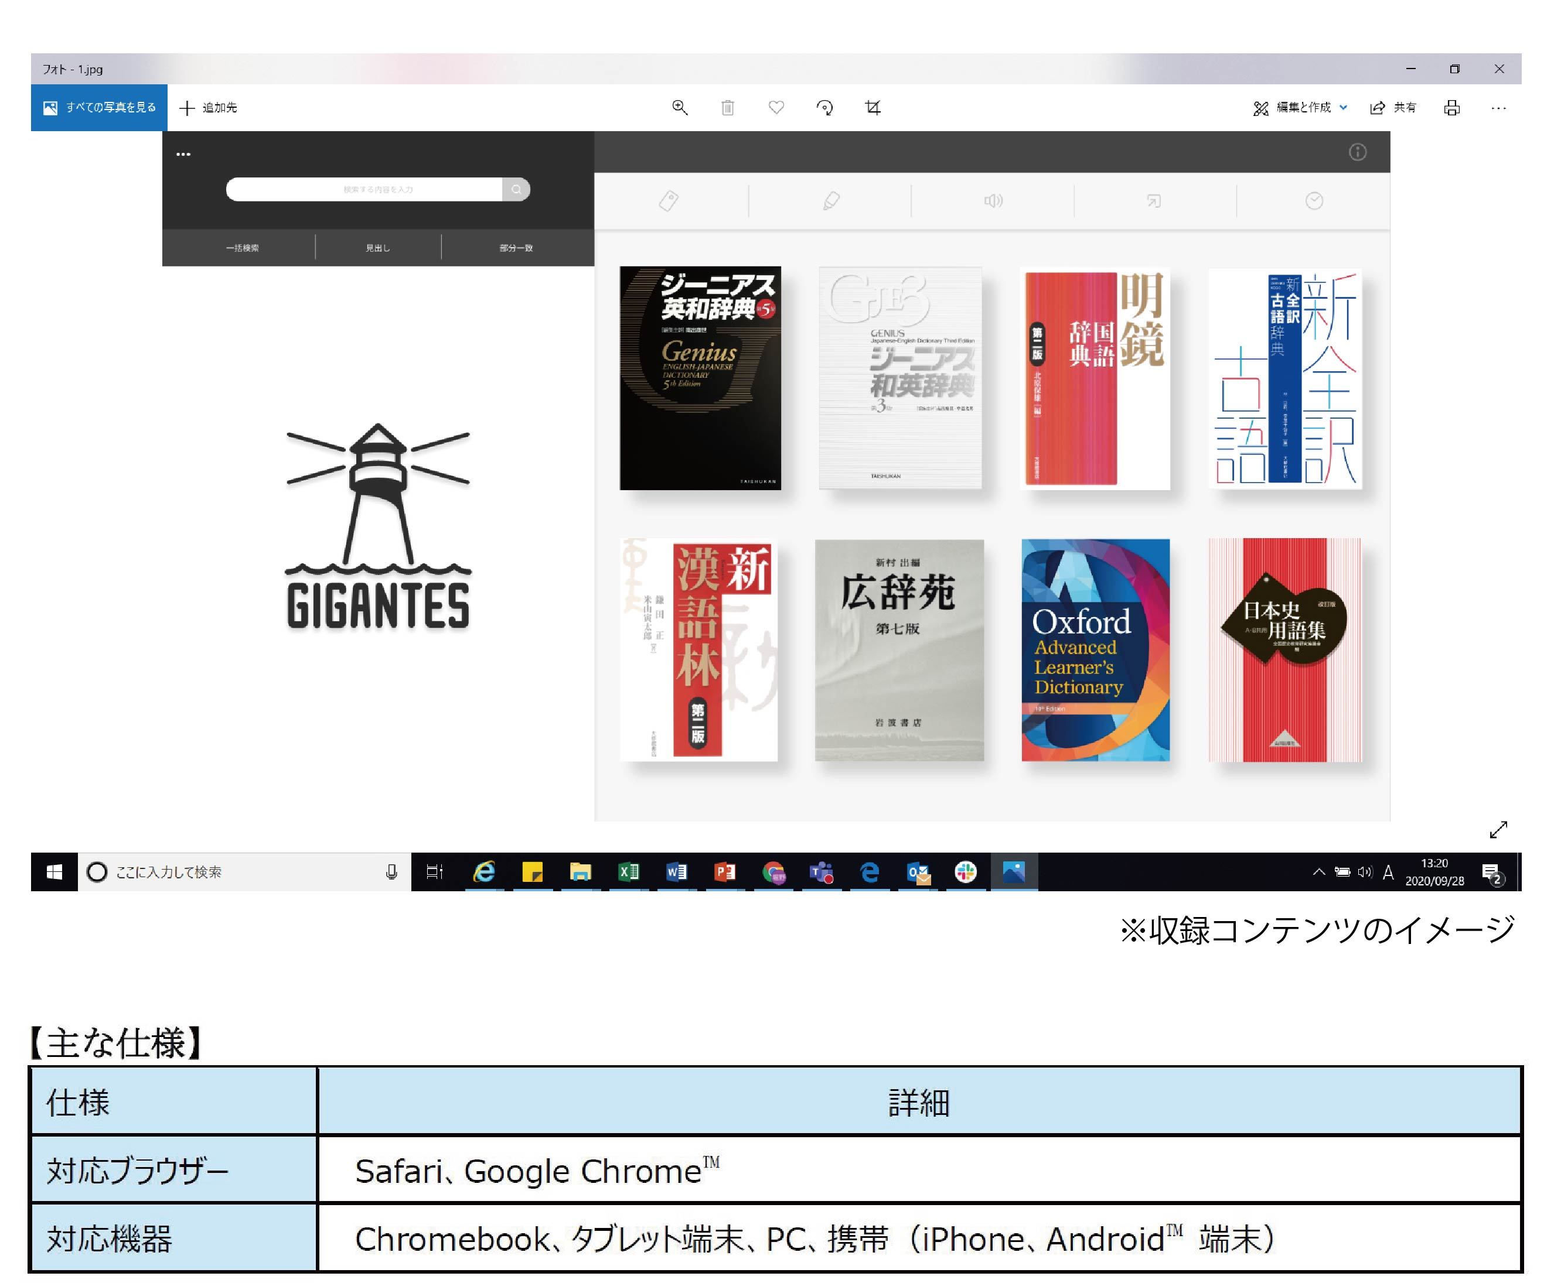Click the print icon

tap(1451, 108)
